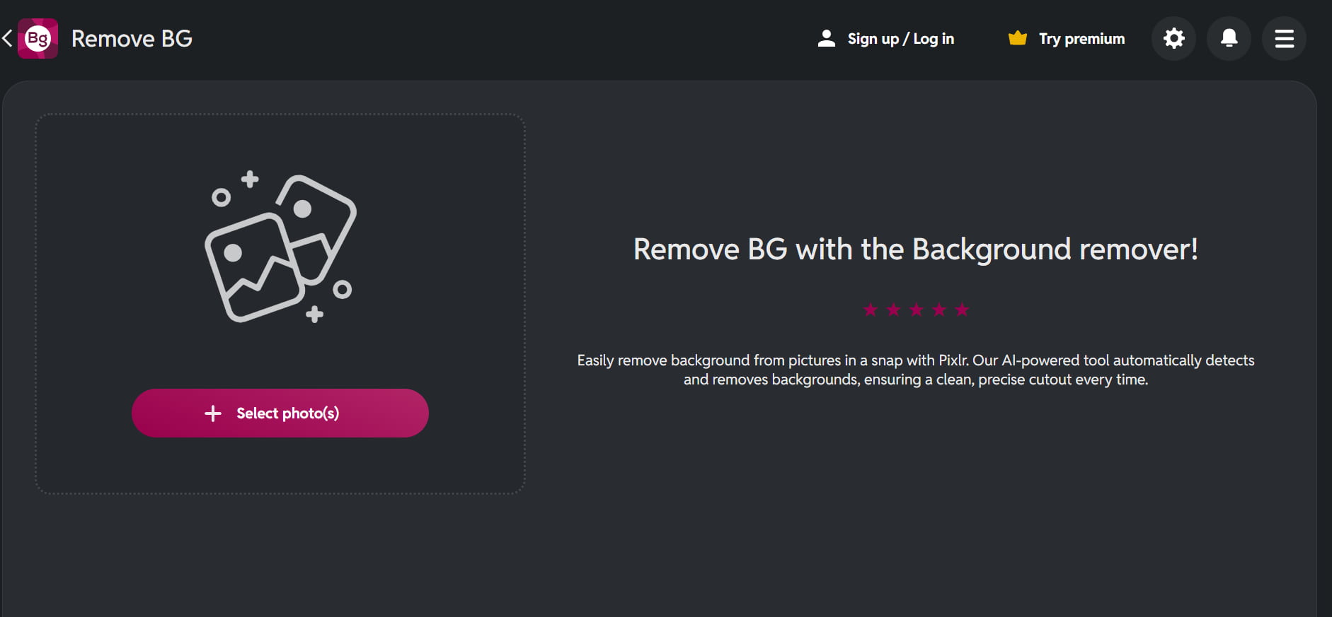Click the gold crown premium icon
The height and width of the screenshot is (617, 1332).
(x=1017, y=38)
